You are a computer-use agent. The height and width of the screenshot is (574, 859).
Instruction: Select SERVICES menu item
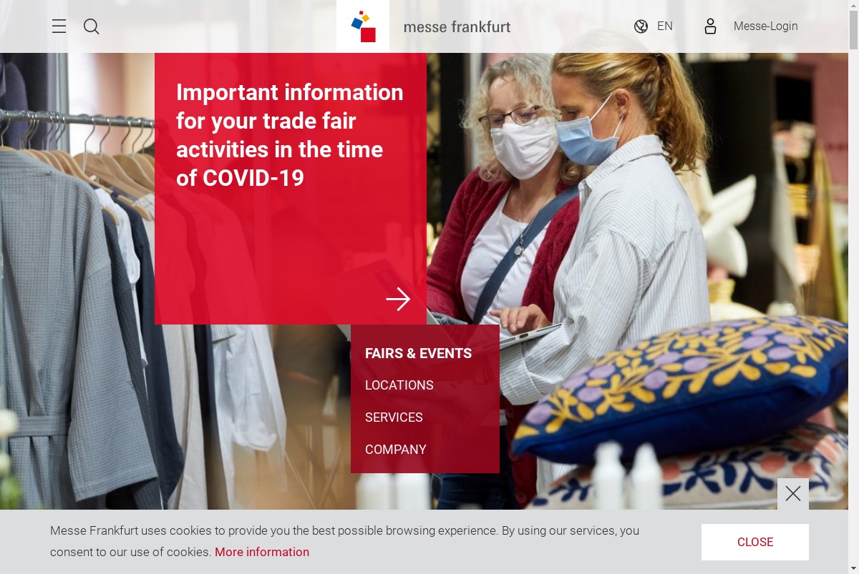tap(394, 417)
